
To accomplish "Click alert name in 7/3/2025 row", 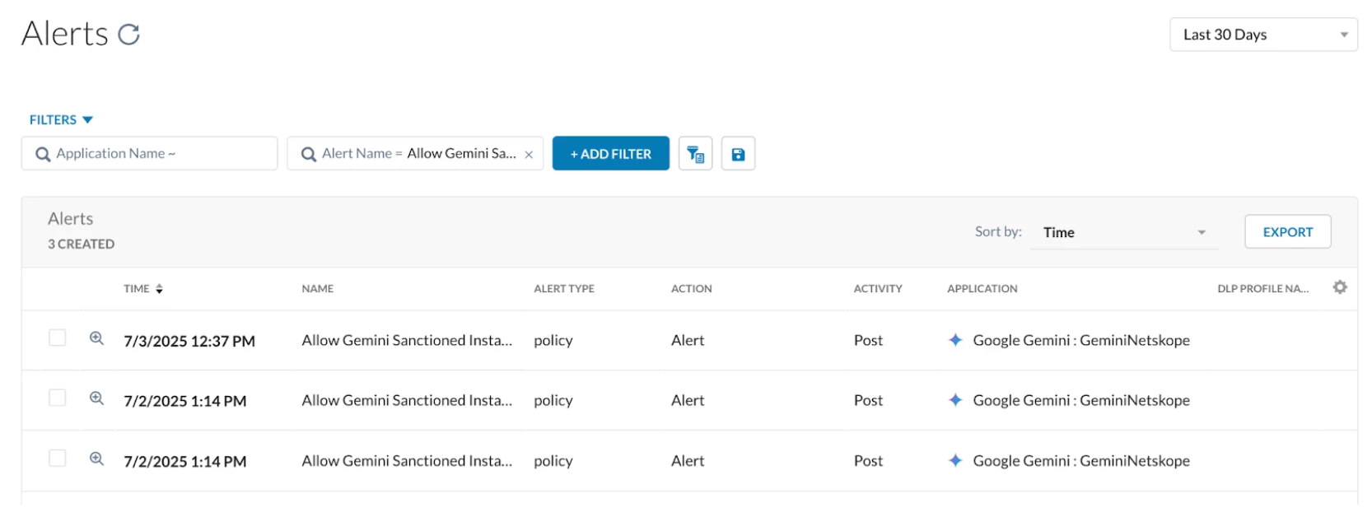I will click(407, 340).
